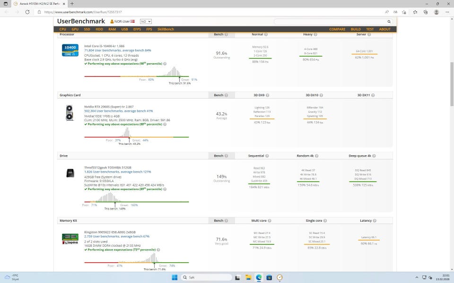Open the USB menu item
Viewport: 454px width, 283px height.
(124, 29)
